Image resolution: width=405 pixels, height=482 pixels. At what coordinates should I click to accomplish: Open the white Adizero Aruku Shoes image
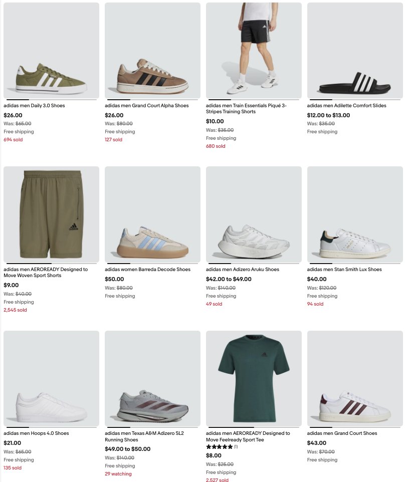pyautogui.click(x=254, y=214)
